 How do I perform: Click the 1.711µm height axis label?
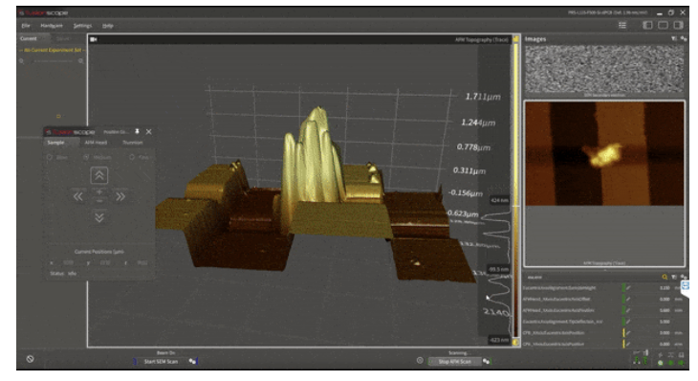coord(483,97)
